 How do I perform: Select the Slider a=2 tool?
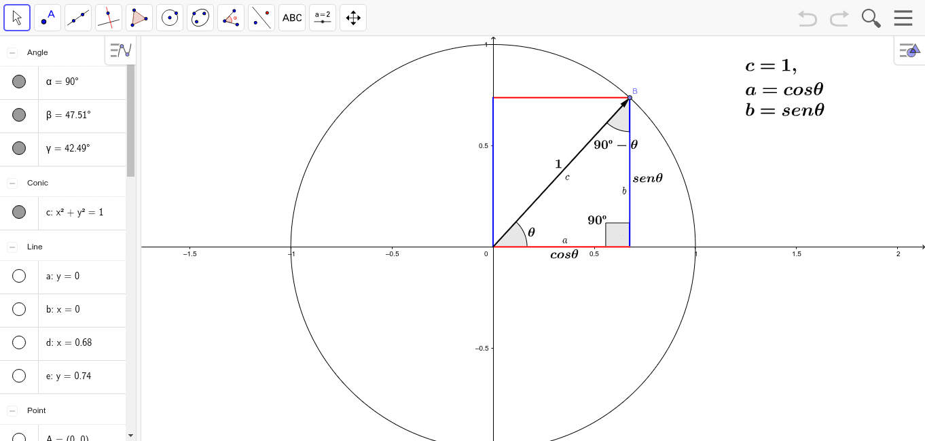[323, 18]
